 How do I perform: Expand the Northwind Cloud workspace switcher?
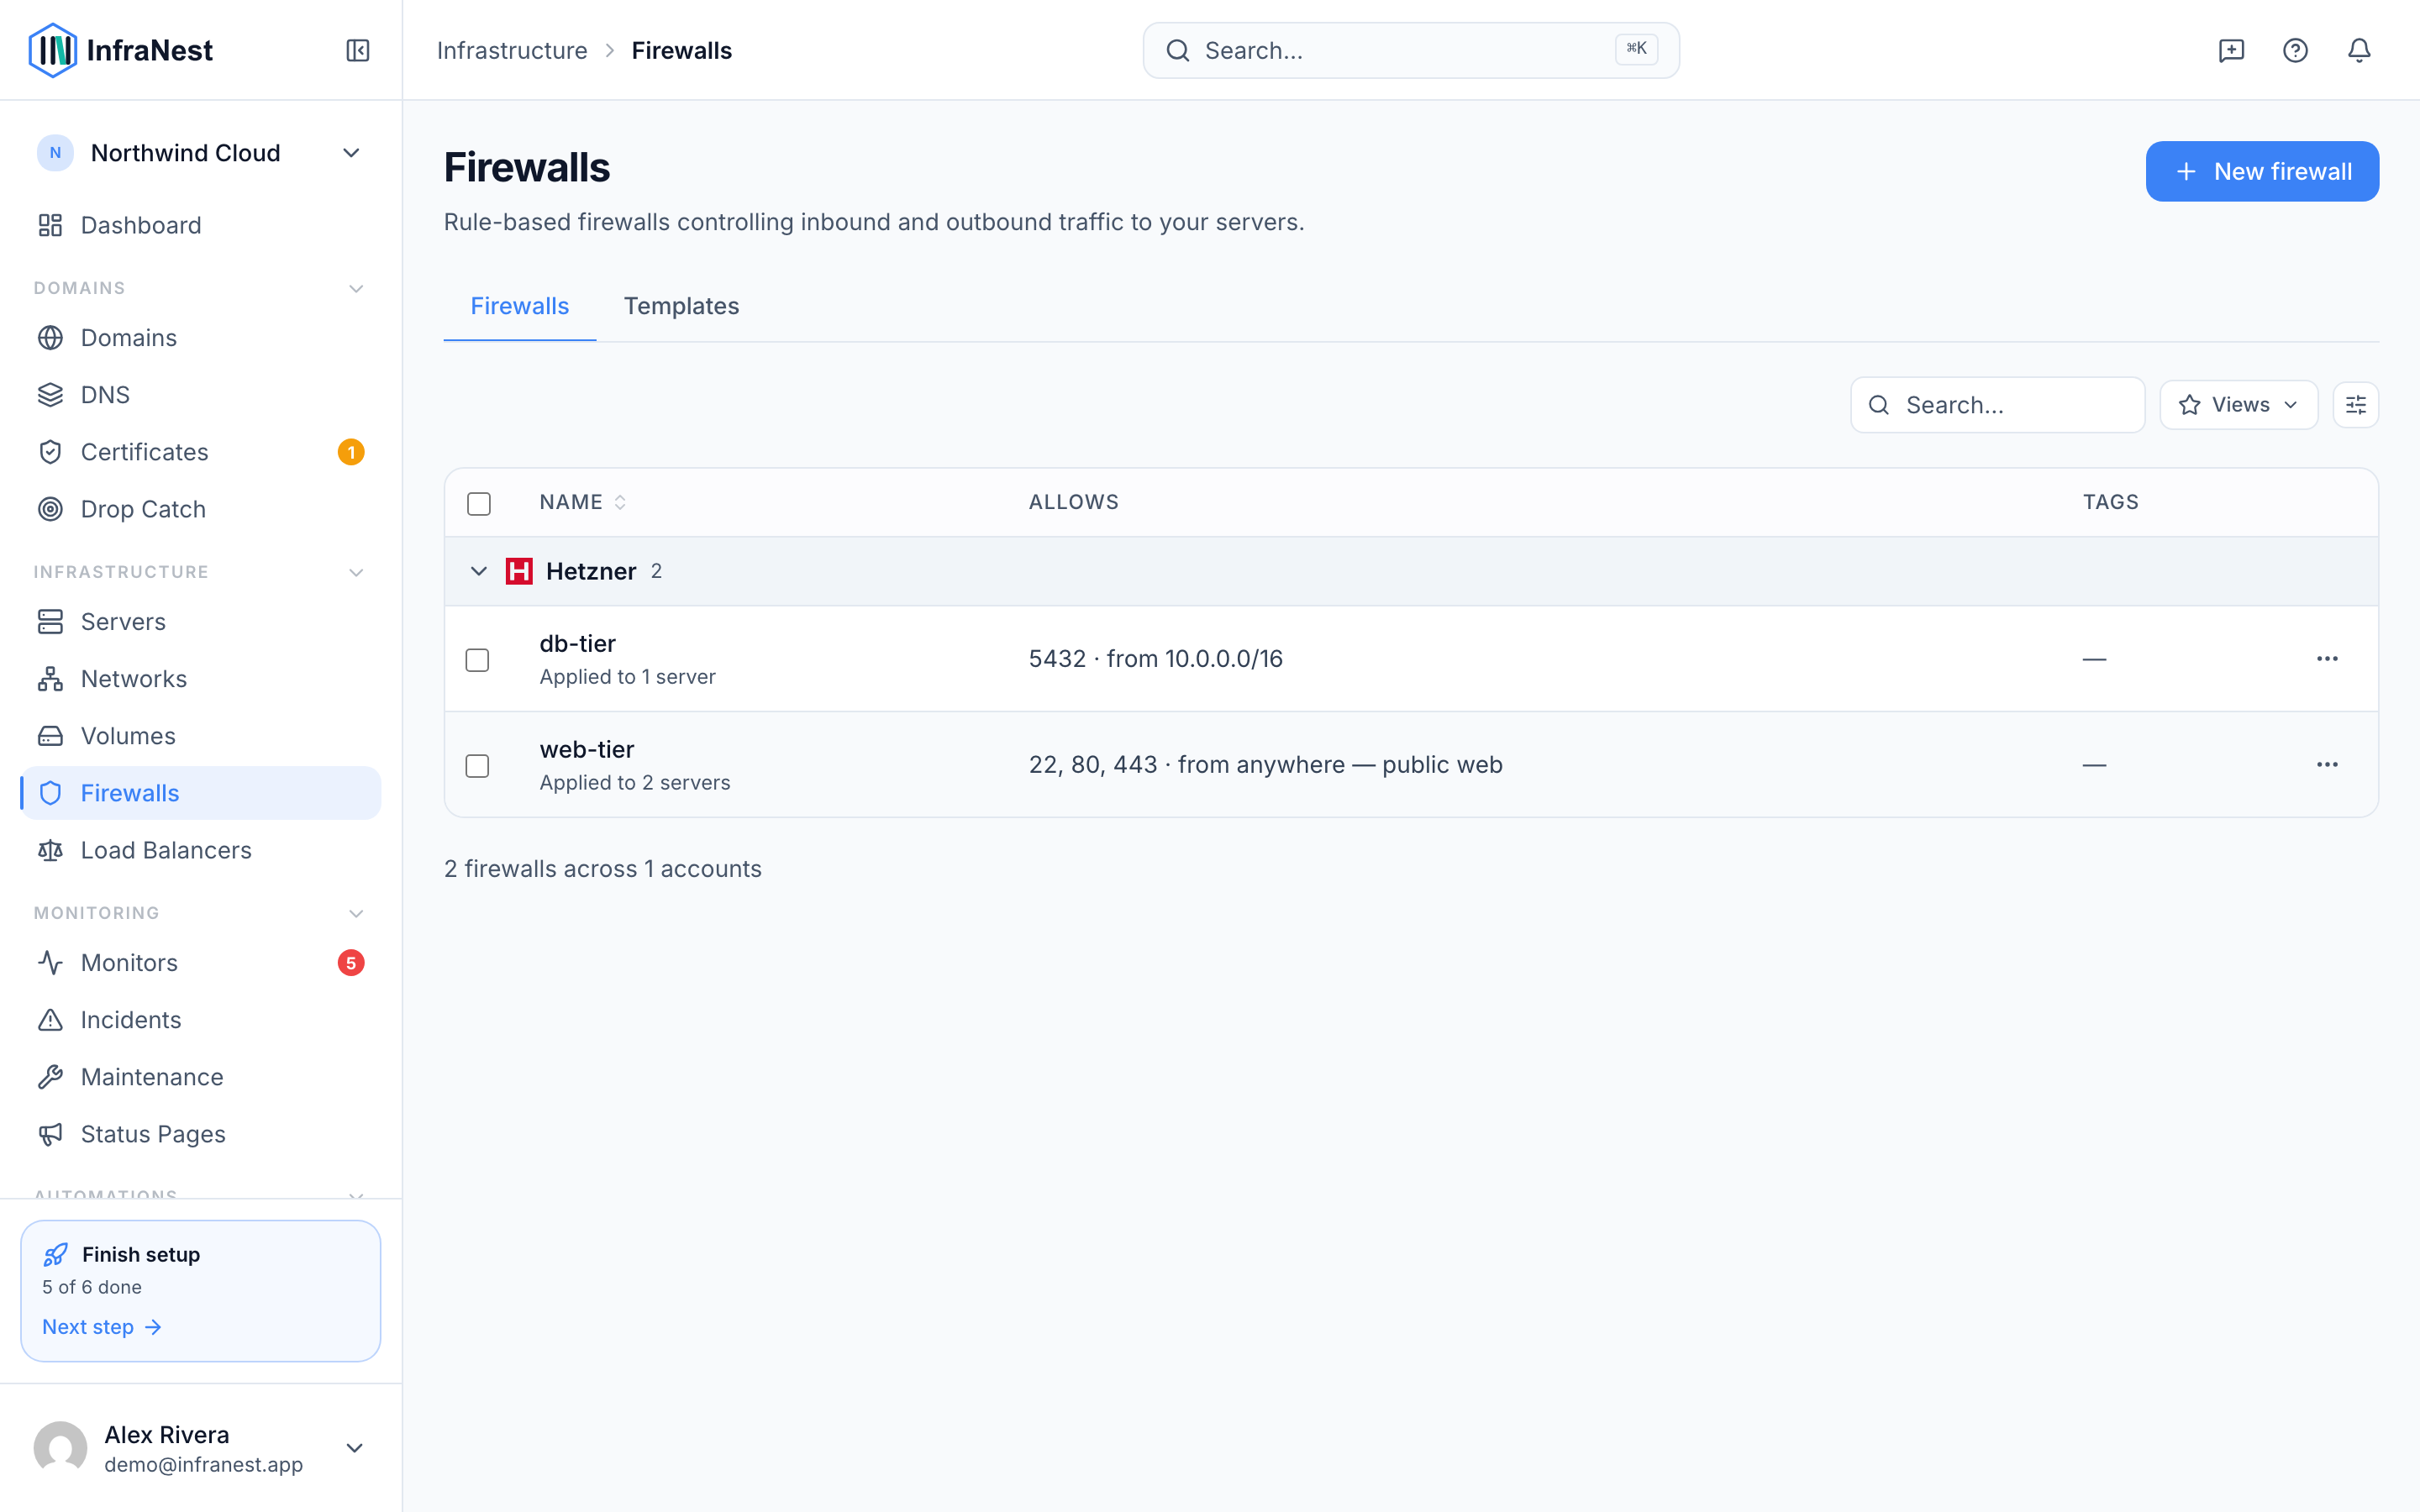(x=200, y=153)
